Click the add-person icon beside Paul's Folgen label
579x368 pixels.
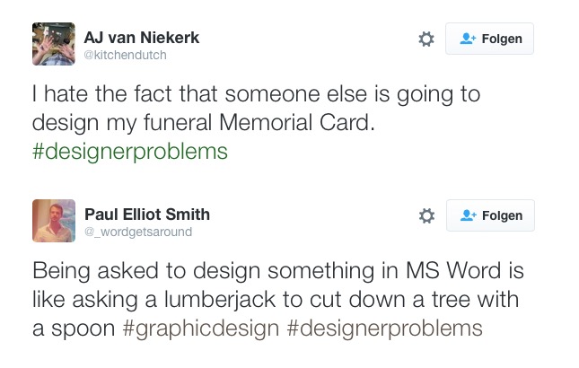coord(467,215)
